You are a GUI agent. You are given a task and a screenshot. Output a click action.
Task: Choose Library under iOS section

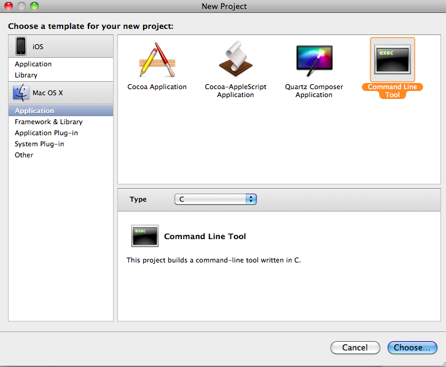pyautogui.click(x=26, y=75)
